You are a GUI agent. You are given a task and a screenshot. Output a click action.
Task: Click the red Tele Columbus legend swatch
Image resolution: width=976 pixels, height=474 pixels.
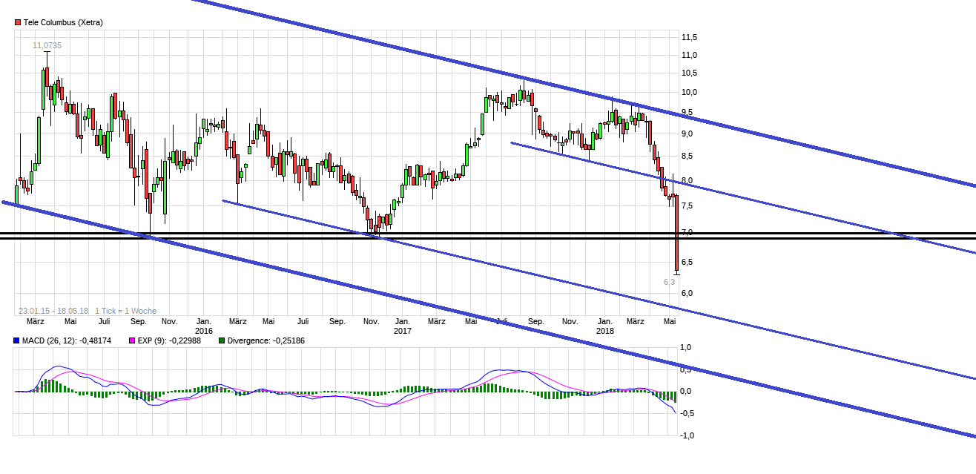[18, 23]
